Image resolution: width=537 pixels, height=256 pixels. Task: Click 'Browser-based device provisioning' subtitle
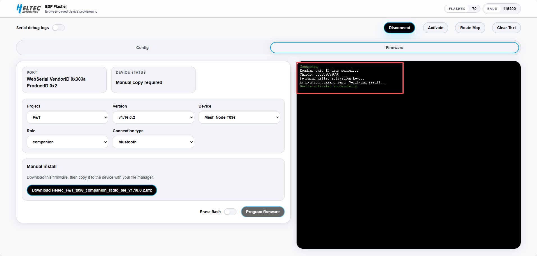pos(71,11)
